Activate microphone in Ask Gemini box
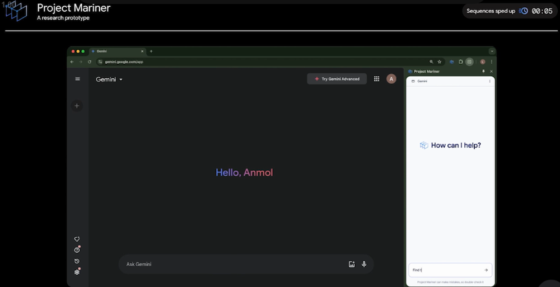This screenshot has width=560, height=287. coord(364,264)
